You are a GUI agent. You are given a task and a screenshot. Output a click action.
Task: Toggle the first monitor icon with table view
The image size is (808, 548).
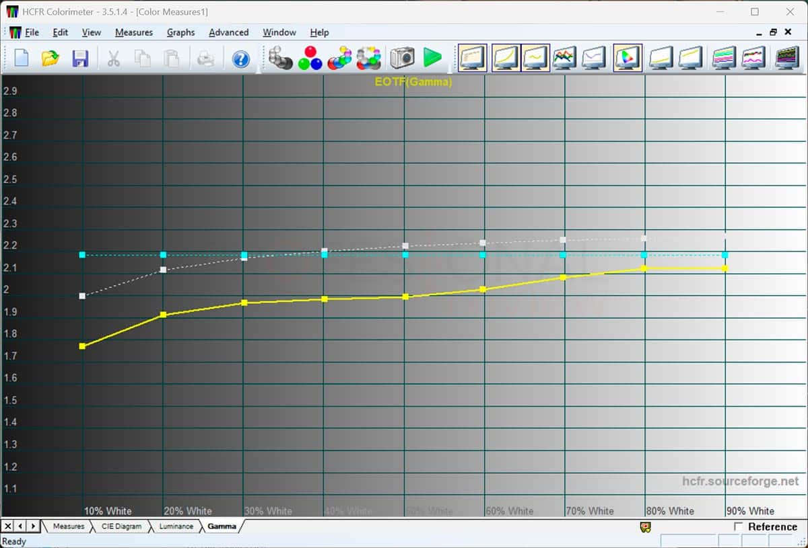point(473,58)
